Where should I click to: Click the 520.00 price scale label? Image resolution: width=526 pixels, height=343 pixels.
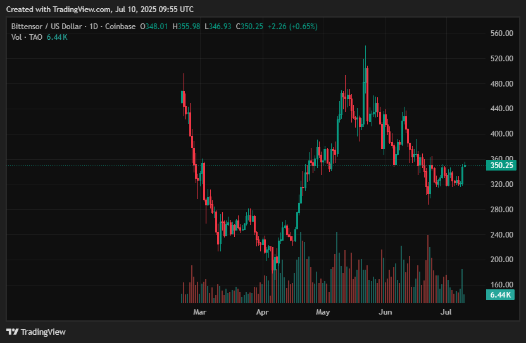coord(501,59)
